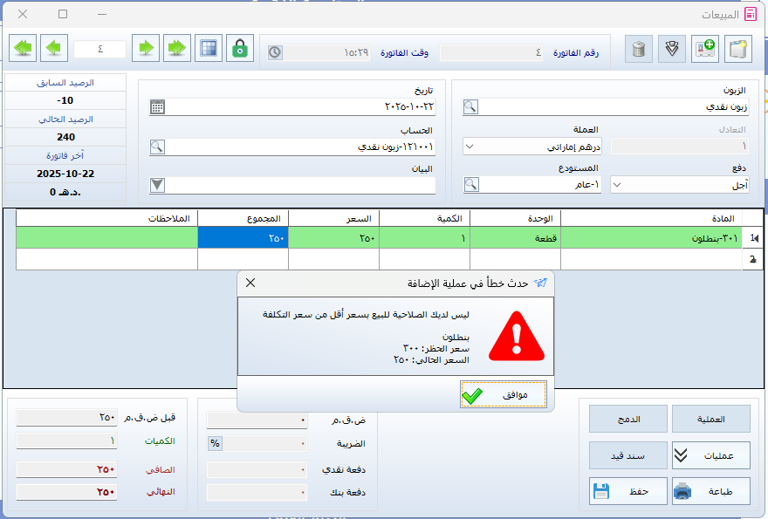
Task: Click the trash bin delete invoice icon
Action: (639, 49)
